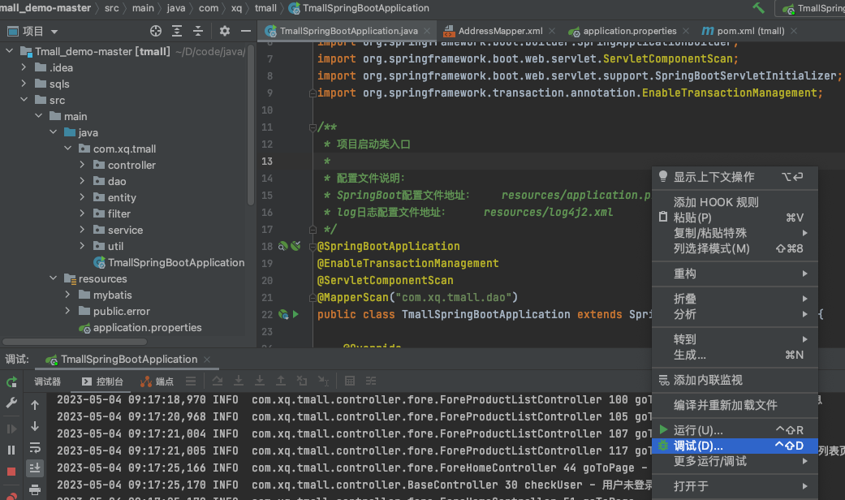
Task: Expand all items in project tree
Action: pos(177,31)
